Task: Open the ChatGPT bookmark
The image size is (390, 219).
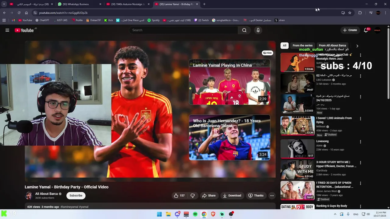Action: click(x=42, y=20)
